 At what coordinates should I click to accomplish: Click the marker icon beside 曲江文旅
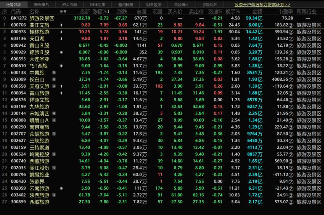[x=61, y=25]
